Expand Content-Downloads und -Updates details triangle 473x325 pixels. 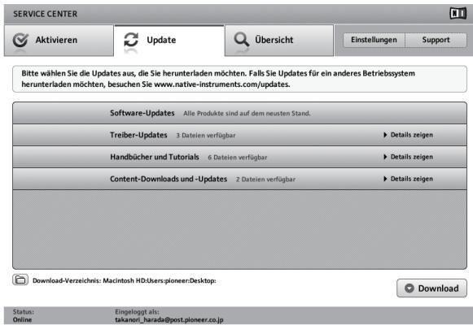coord(385,179)
